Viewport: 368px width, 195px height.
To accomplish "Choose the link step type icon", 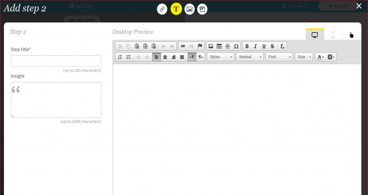I will (162, 9).
